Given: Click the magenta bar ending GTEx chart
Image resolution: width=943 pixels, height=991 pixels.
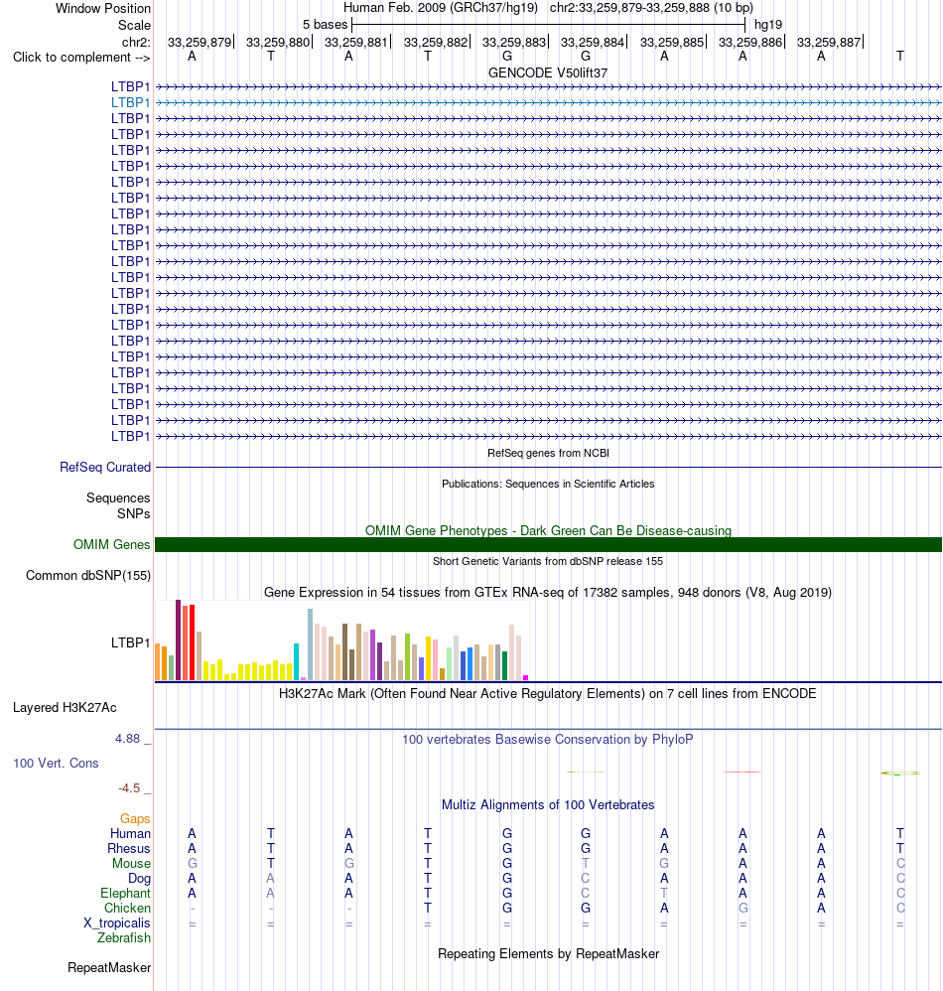Looking at the screenshot, I should [525, 677].
